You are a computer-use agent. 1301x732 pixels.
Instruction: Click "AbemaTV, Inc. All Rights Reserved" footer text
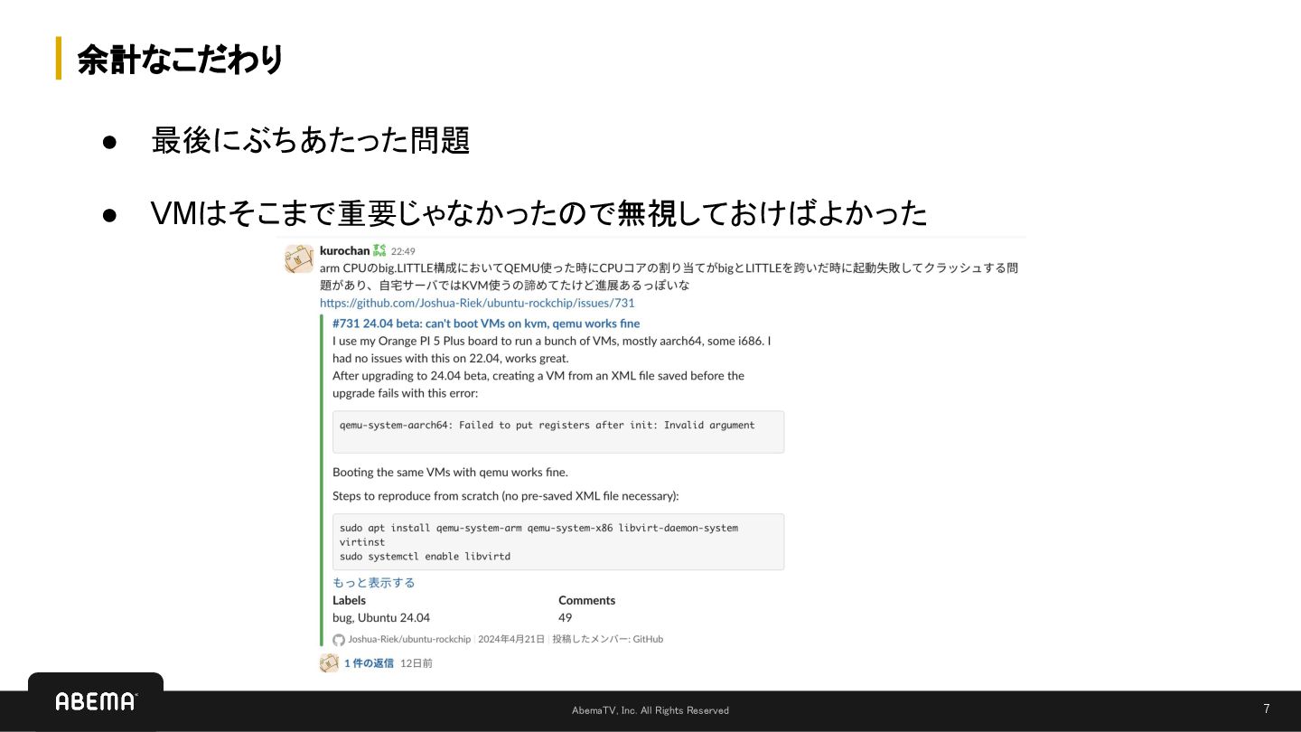pyautogui.click(x=650, y=710)
